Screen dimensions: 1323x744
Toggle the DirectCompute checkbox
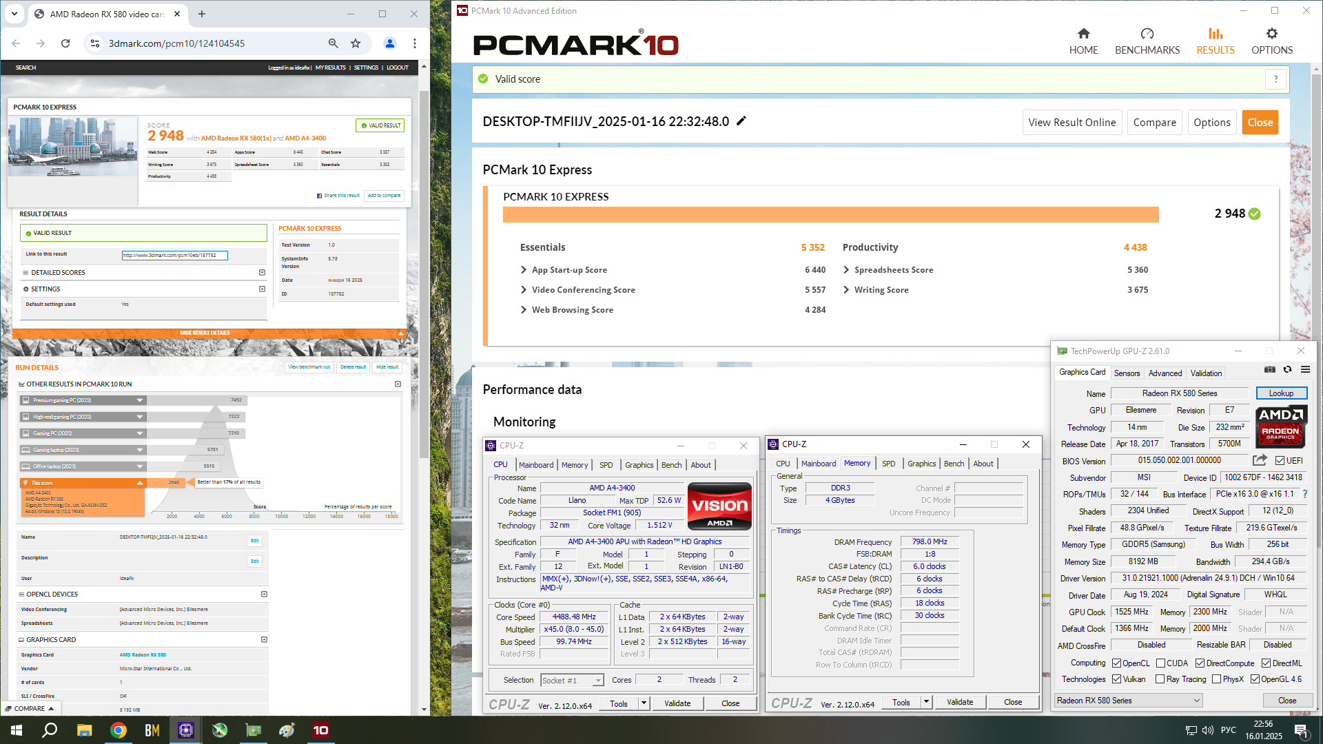coord(1200,663)
